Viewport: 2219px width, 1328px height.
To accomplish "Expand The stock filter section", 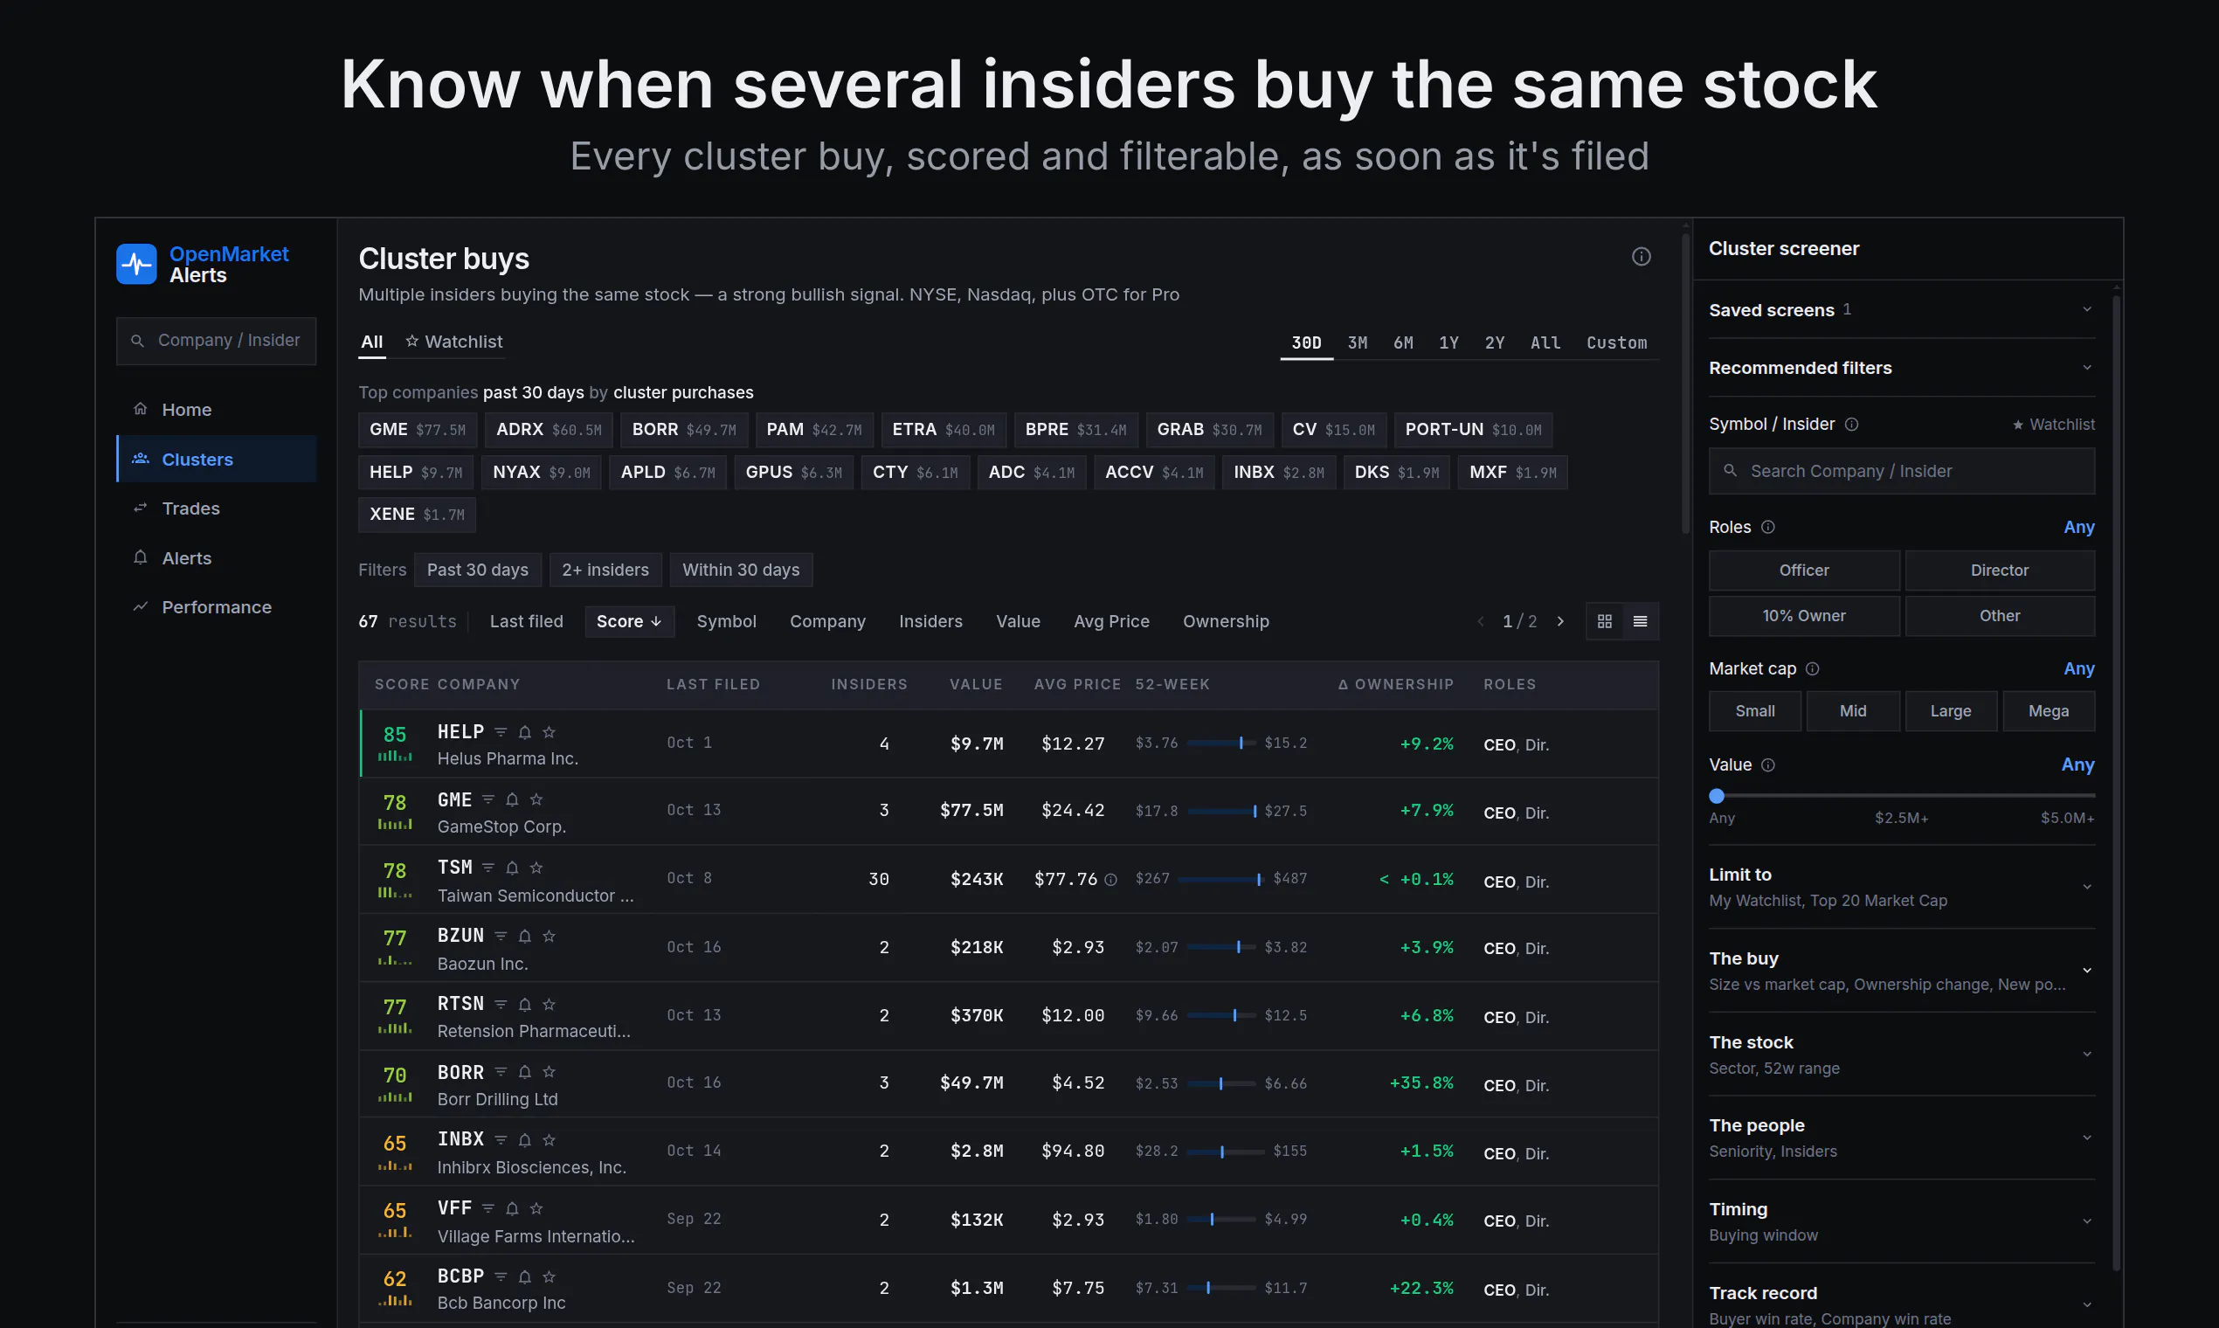I will pos(1901,1055).
